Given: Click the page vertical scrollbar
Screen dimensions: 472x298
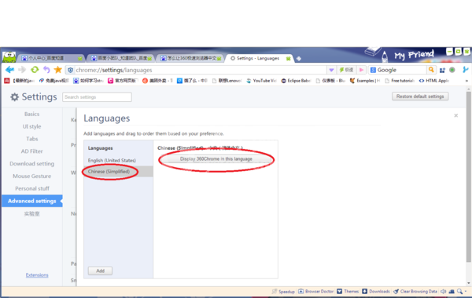Looking at the screenshot, I should (x=469, y=177).
